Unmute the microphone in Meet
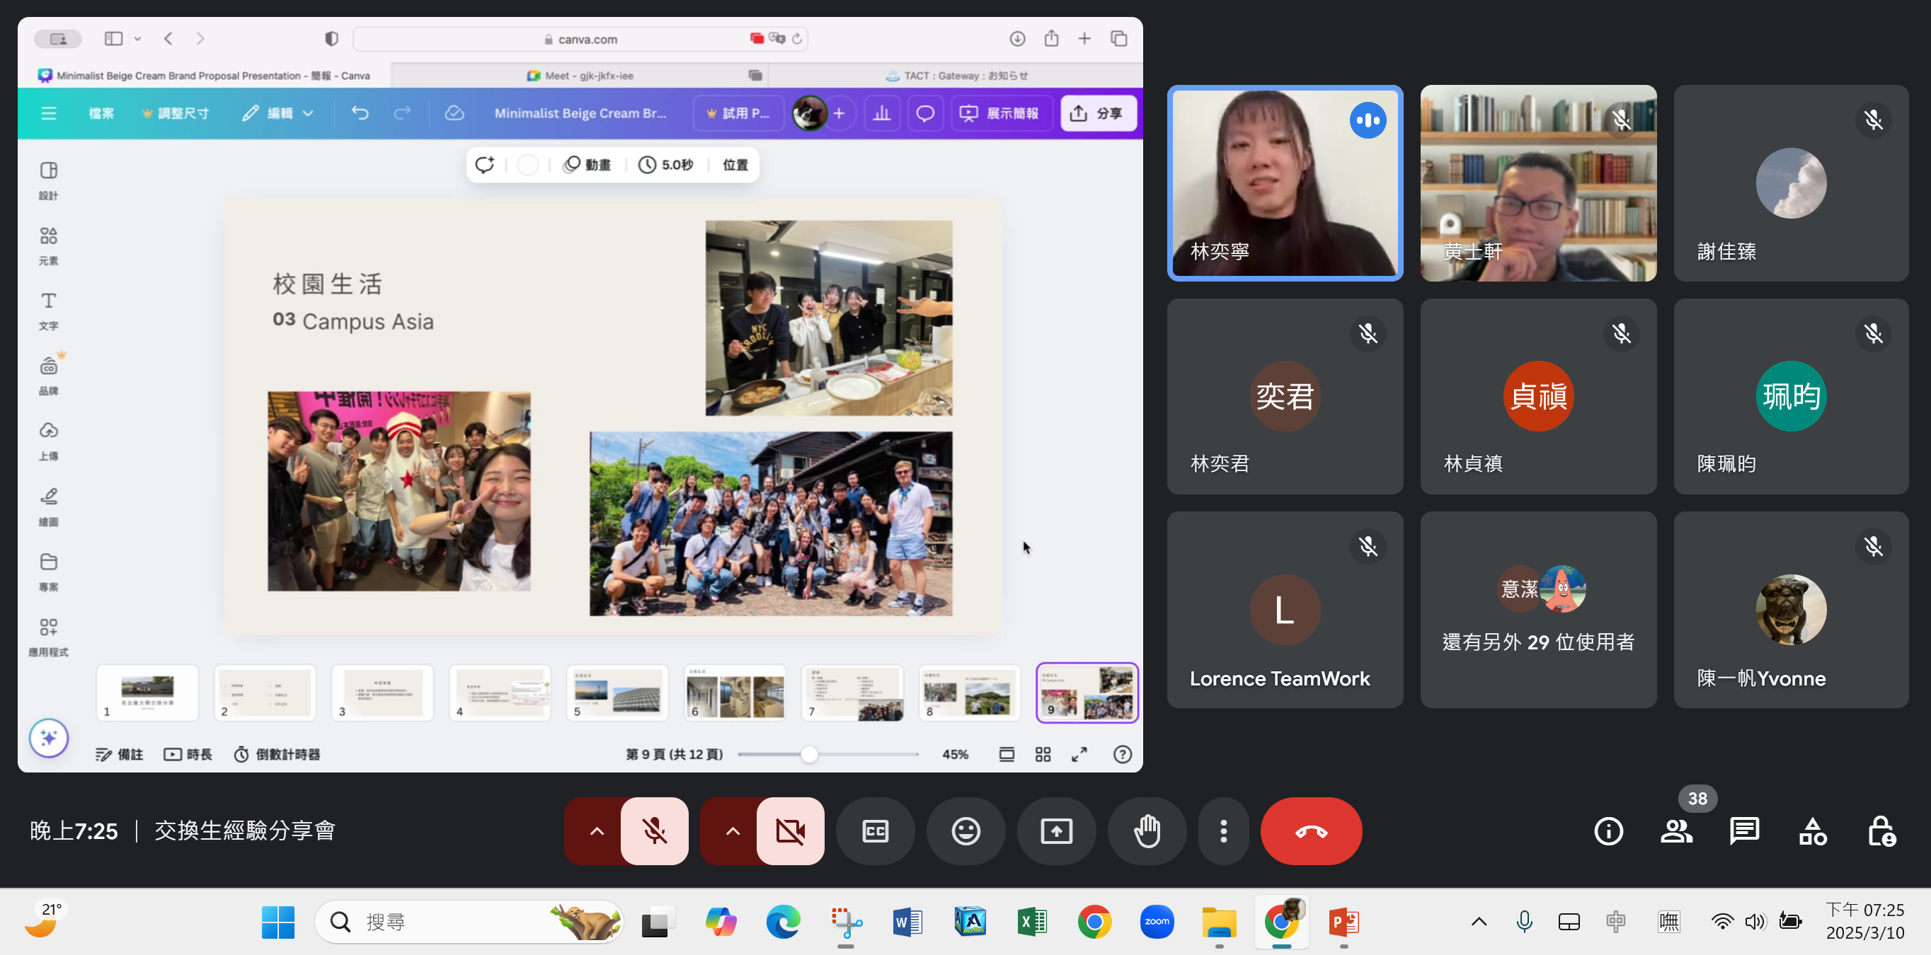Screen dimensions: 1931x955 click(655, 831)
